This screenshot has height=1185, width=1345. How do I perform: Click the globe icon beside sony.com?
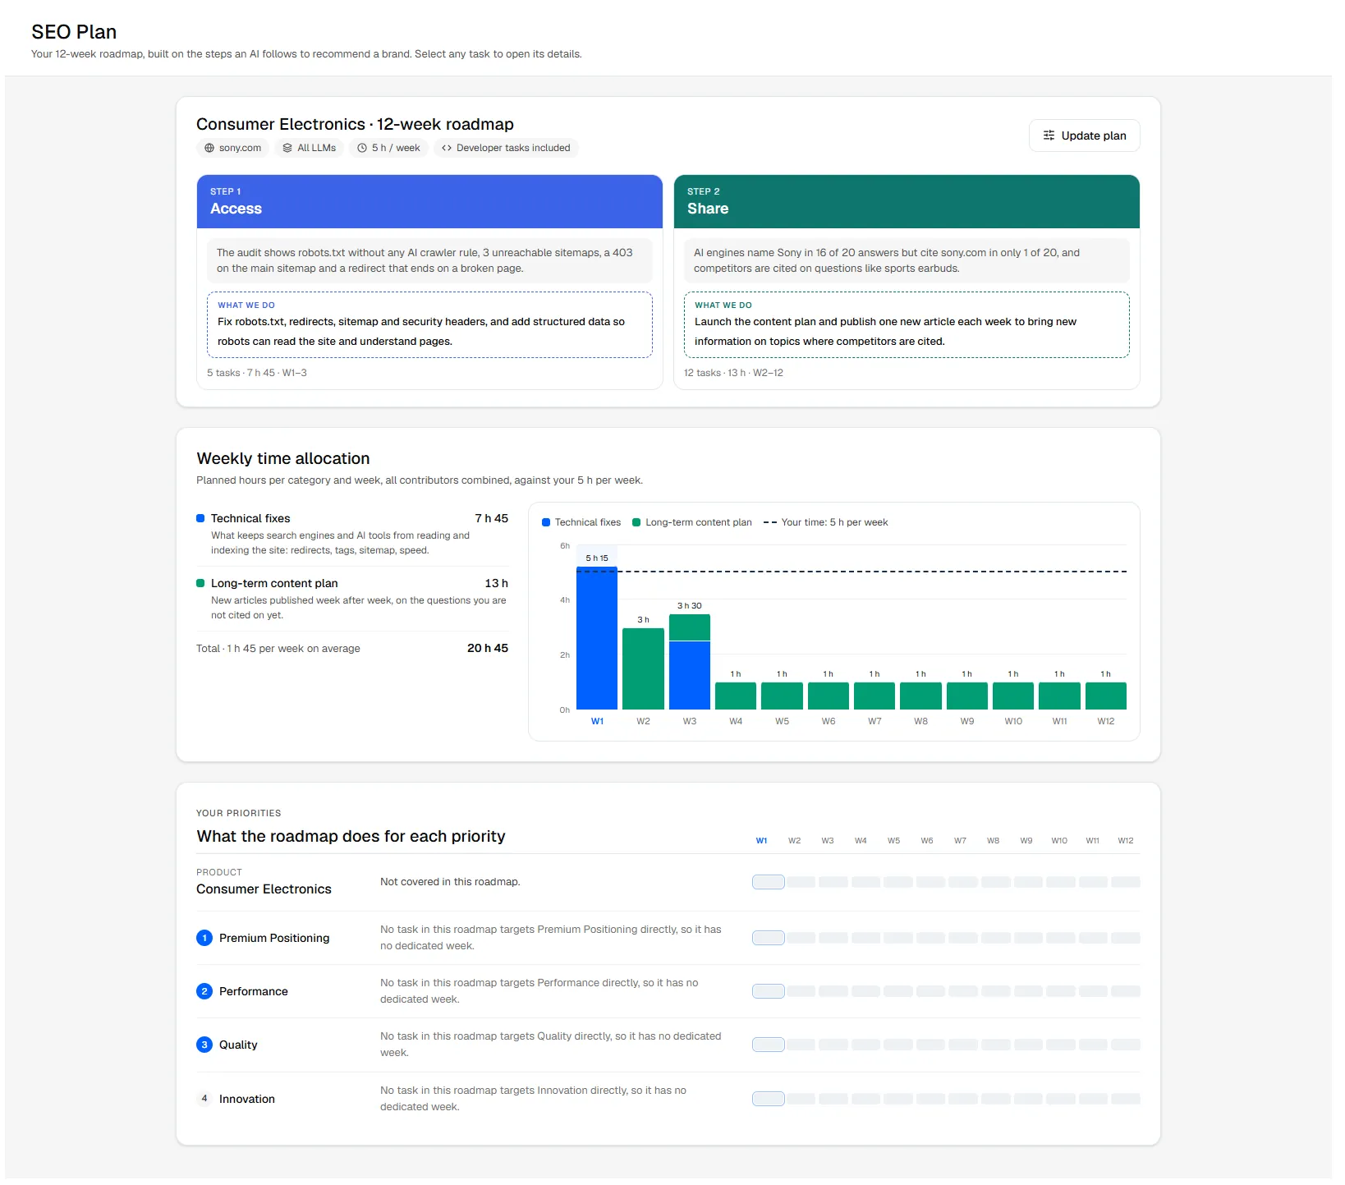pos(209,148)
